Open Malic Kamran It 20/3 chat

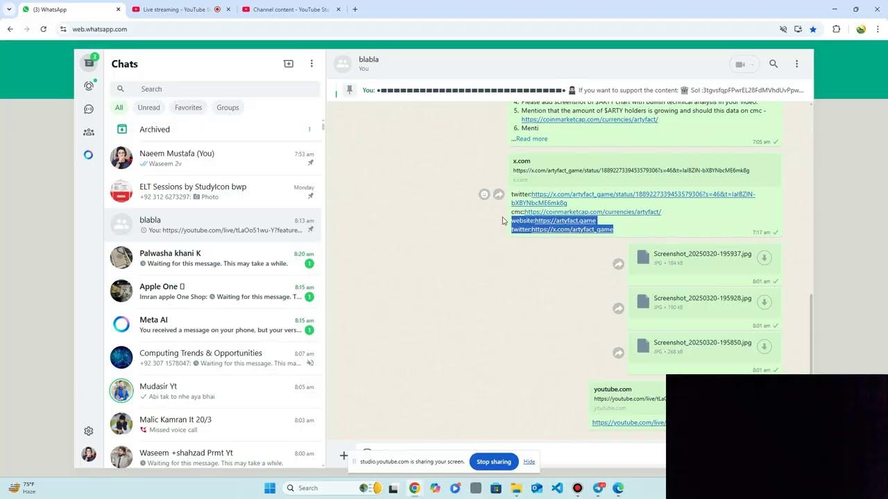(x=213, y=424)
